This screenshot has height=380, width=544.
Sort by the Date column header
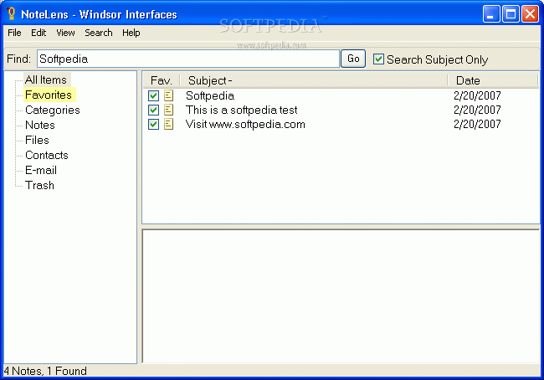point(493,80)
